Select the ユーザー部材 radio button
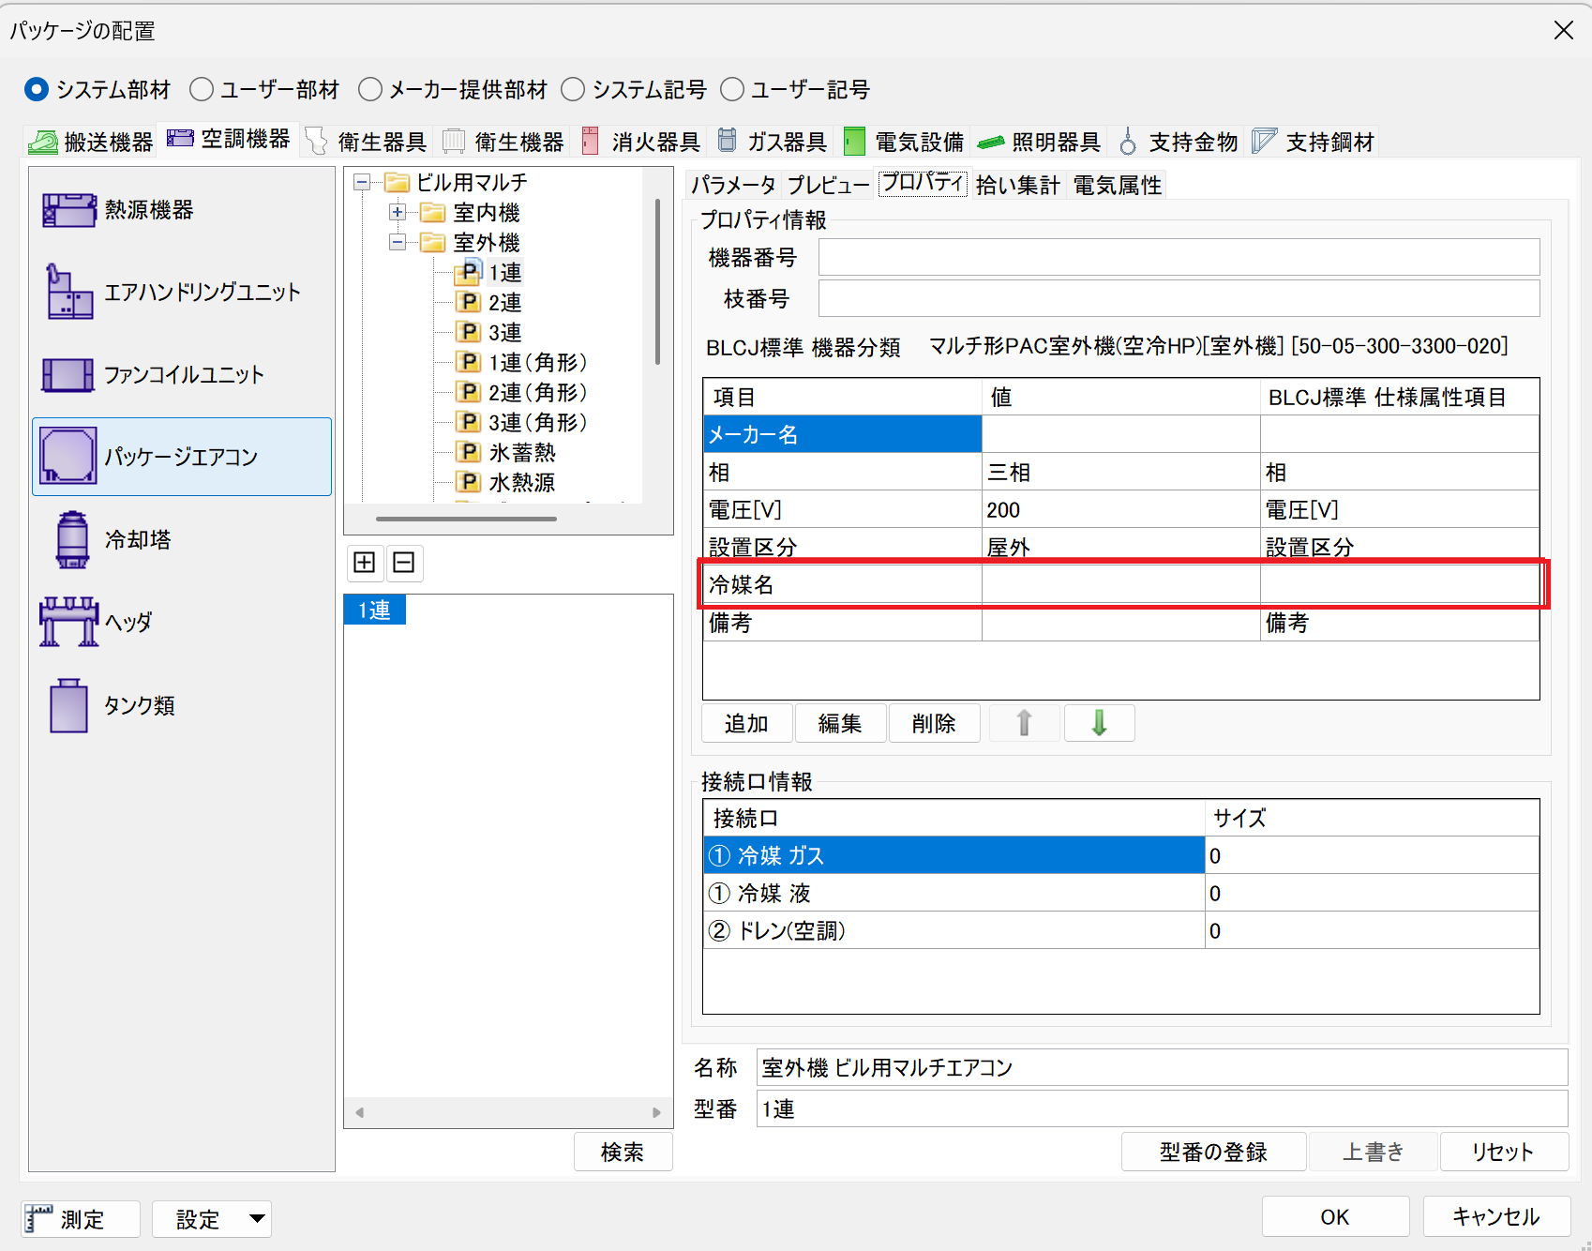Image resolution: width=1592 pixels, height=1251 pixels. [202, 90]
